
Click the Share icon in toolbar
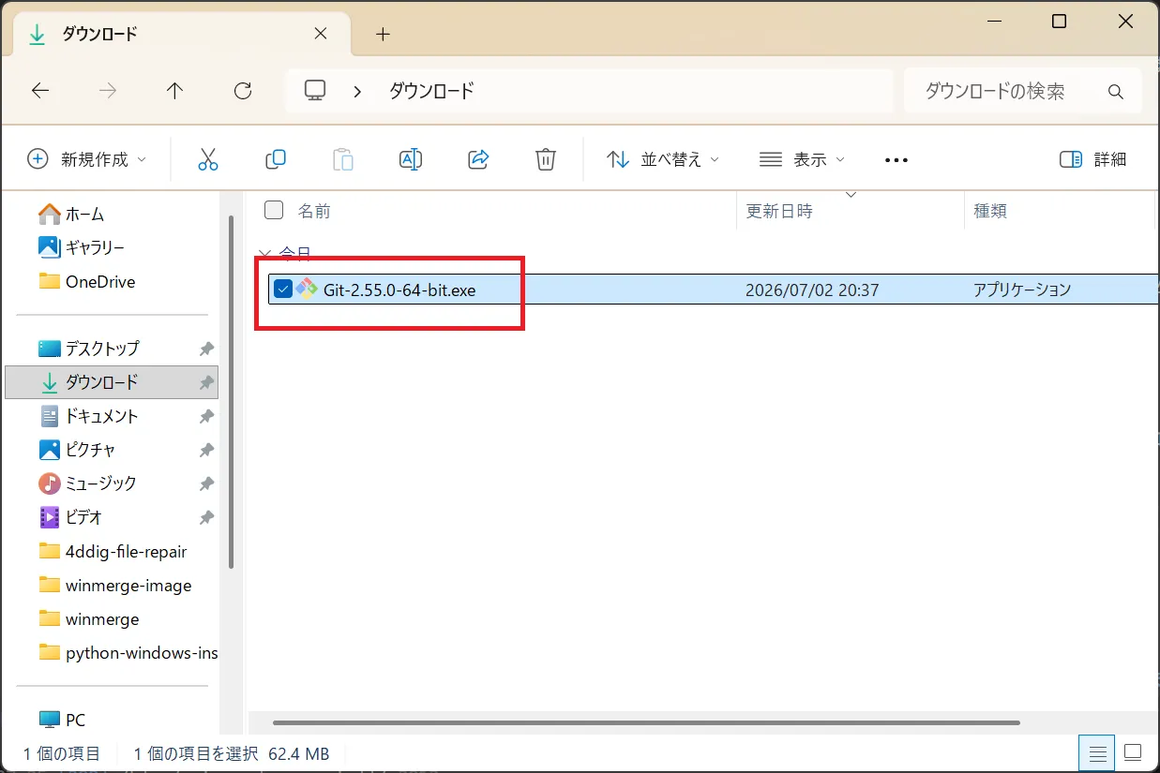tap(478, 159)
